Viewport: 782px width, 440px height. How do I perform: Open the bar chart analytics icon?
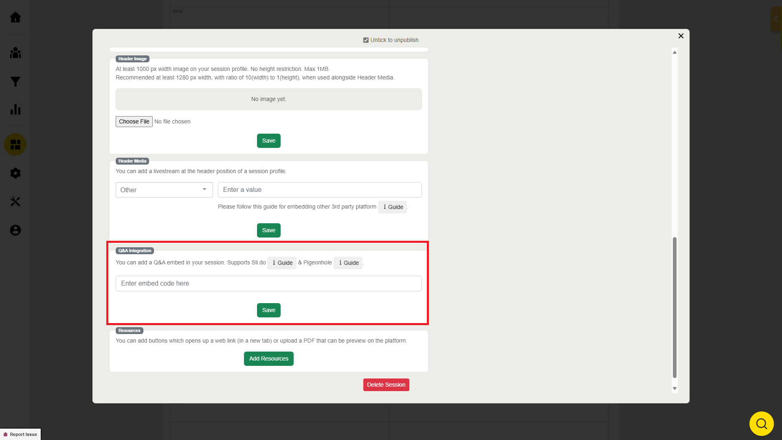(15, 110)
